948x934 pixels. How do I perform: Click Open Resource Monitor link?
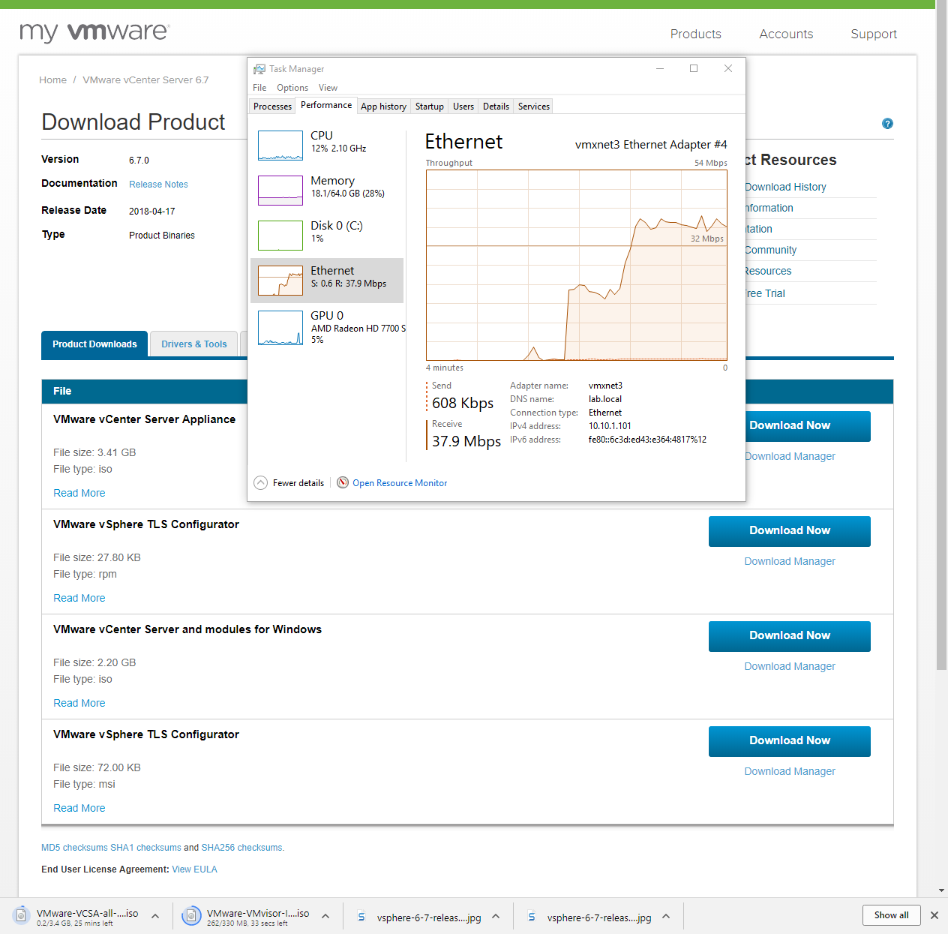coord(400,483)
